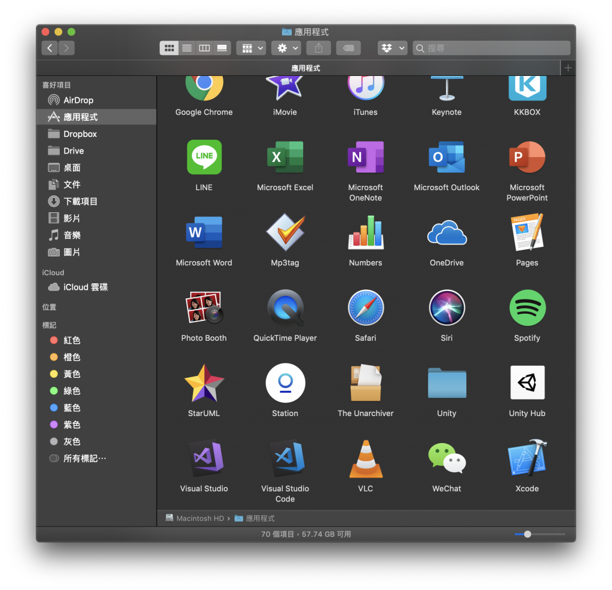This screenshot has width=612, height=590.
Task: Select the Unity folder icon
Action: [x=446, y=383]
